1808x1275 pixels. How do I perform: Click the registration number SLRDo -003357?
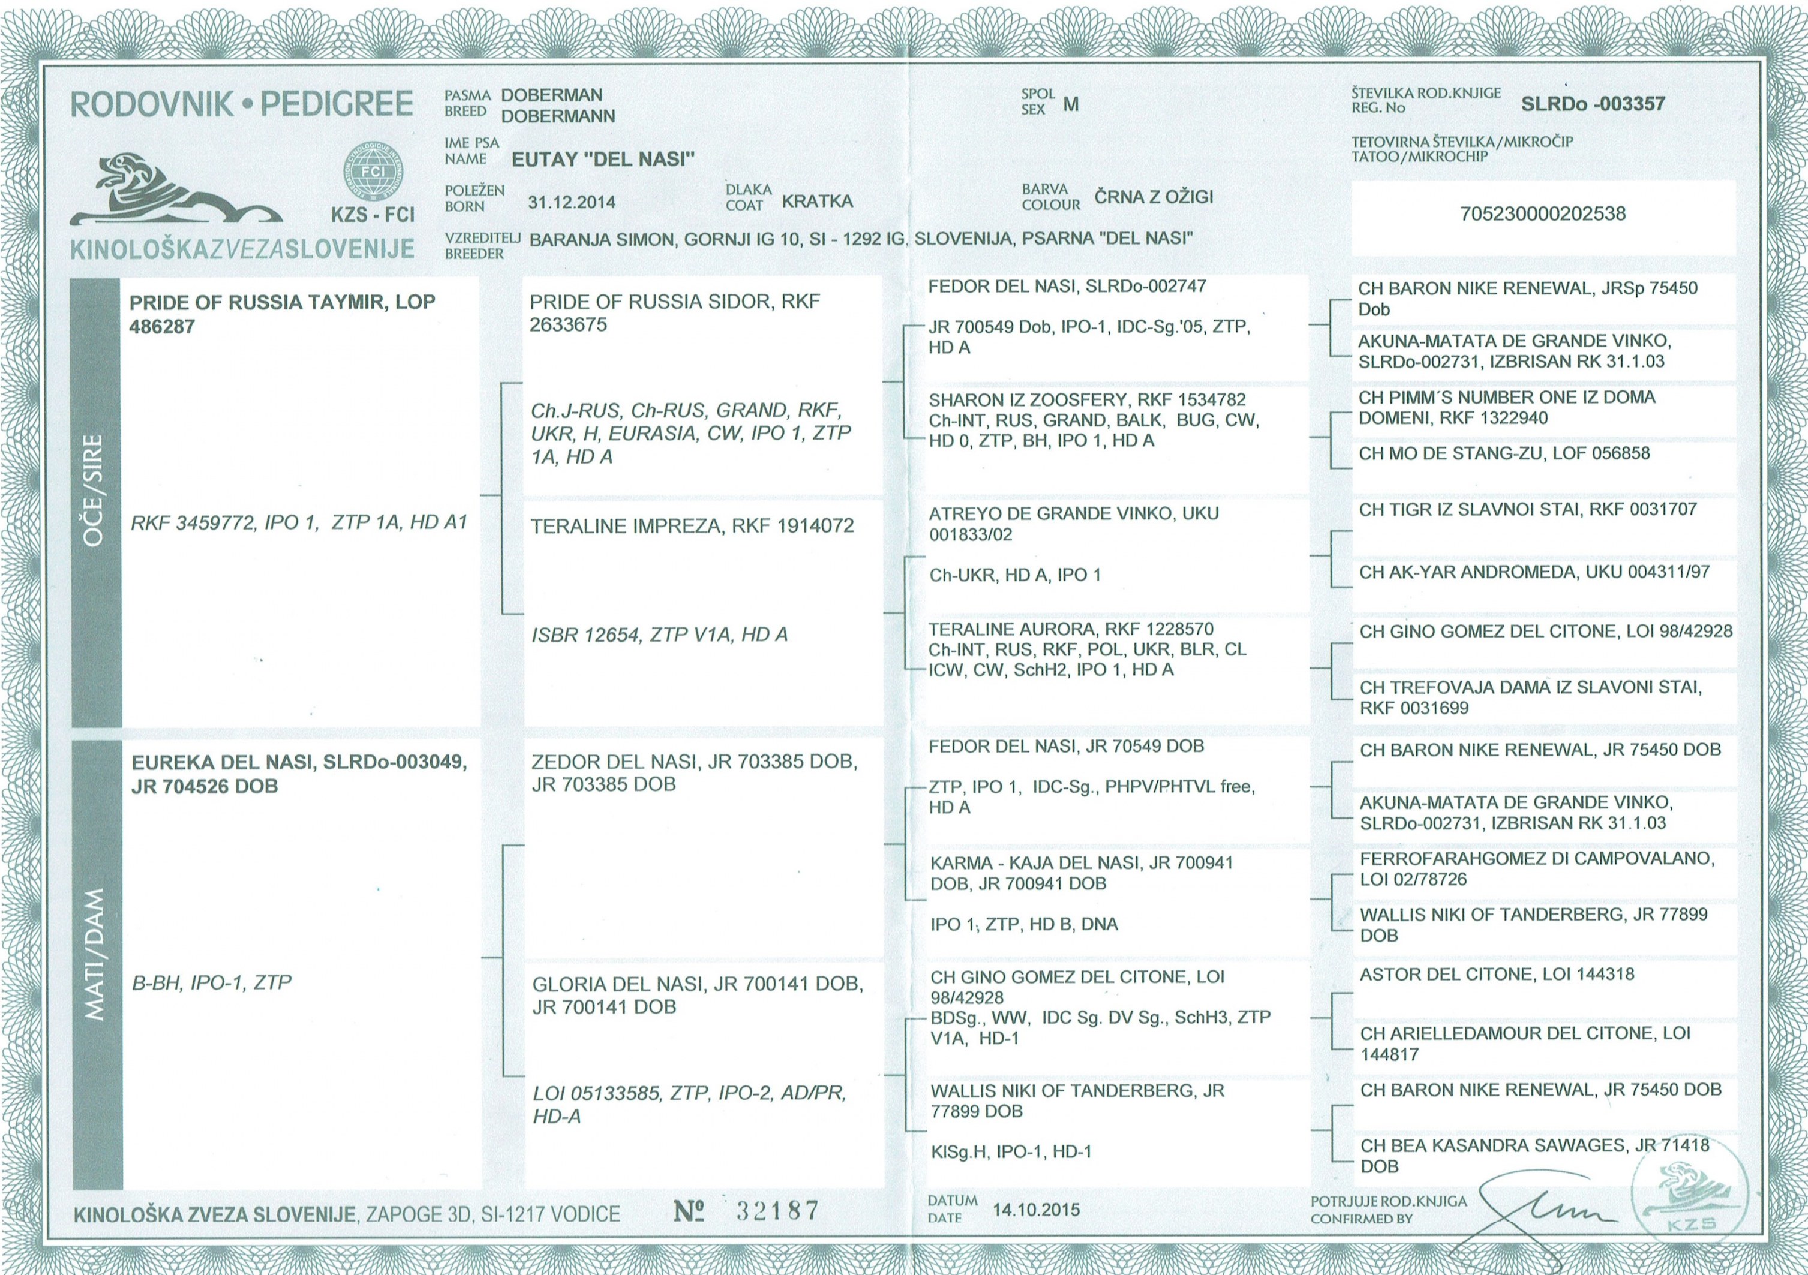point(1593,103)
